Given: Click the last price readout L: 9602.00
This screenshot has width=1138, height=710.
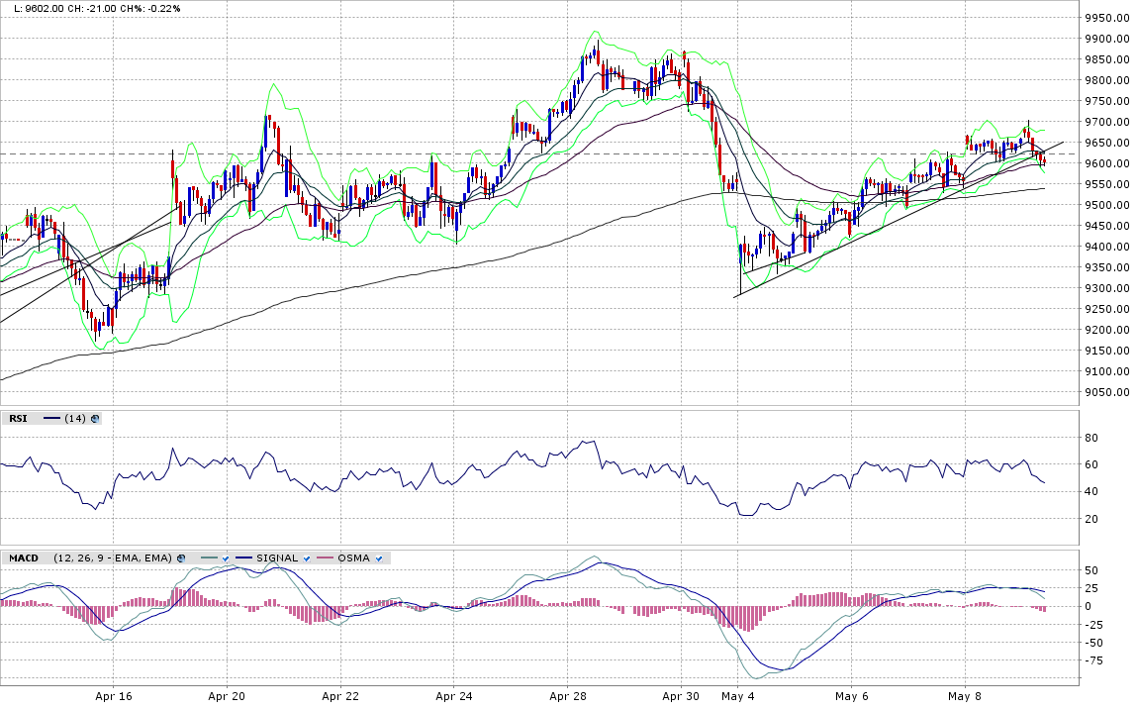Looking at the screenshot, I should [x=40, y=8].
